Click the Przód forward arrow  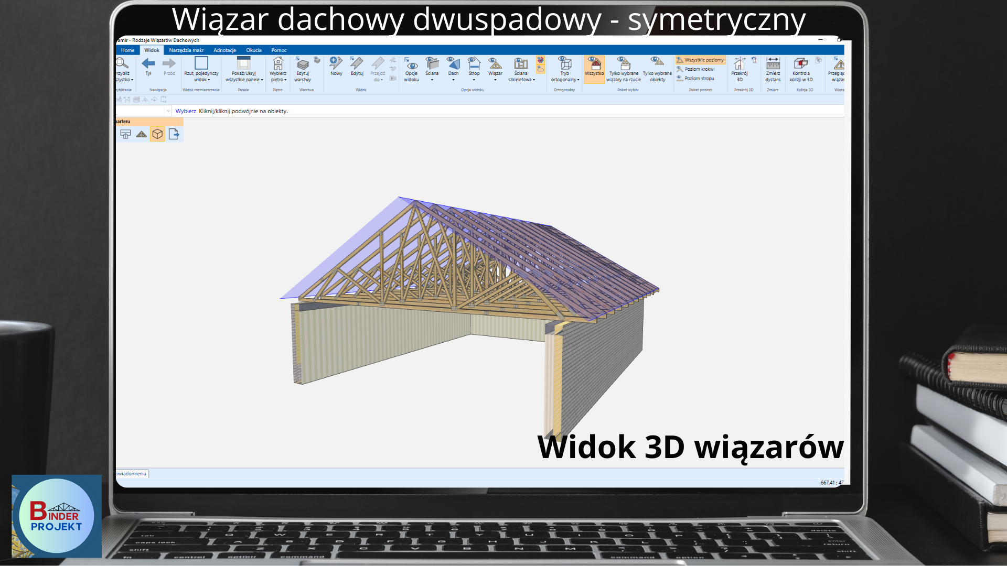pos(169,67)
